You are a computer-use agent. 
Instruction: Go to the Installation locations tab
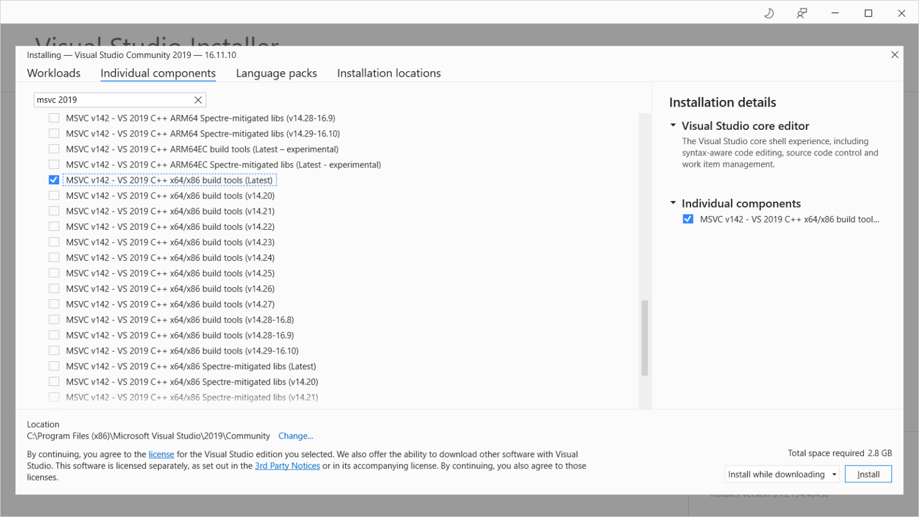point(389,73)
